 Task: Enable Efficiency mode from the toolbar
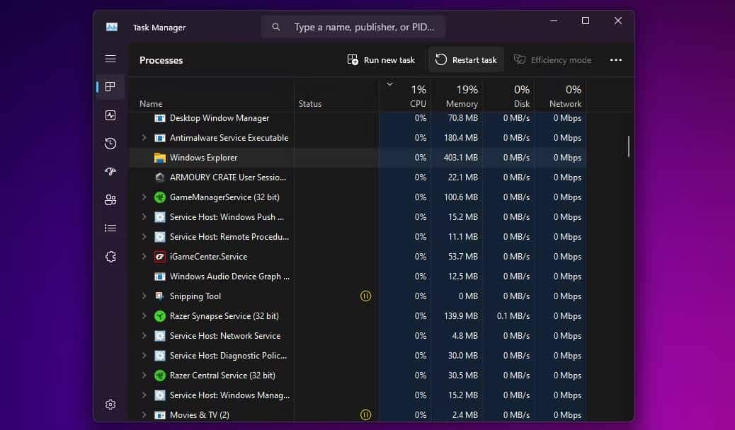point(552,59)
